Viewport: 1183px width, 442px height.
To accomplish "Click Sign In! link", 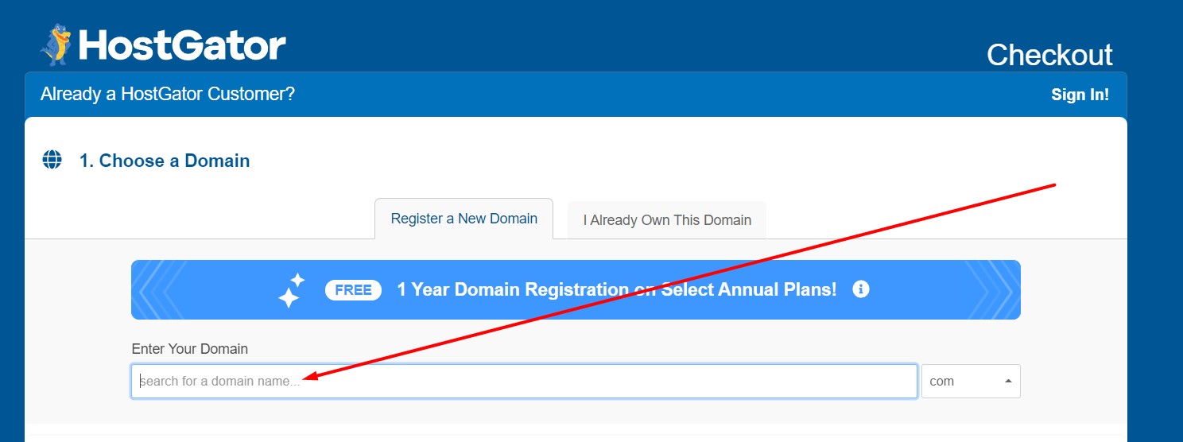I will click(1080, 95).
